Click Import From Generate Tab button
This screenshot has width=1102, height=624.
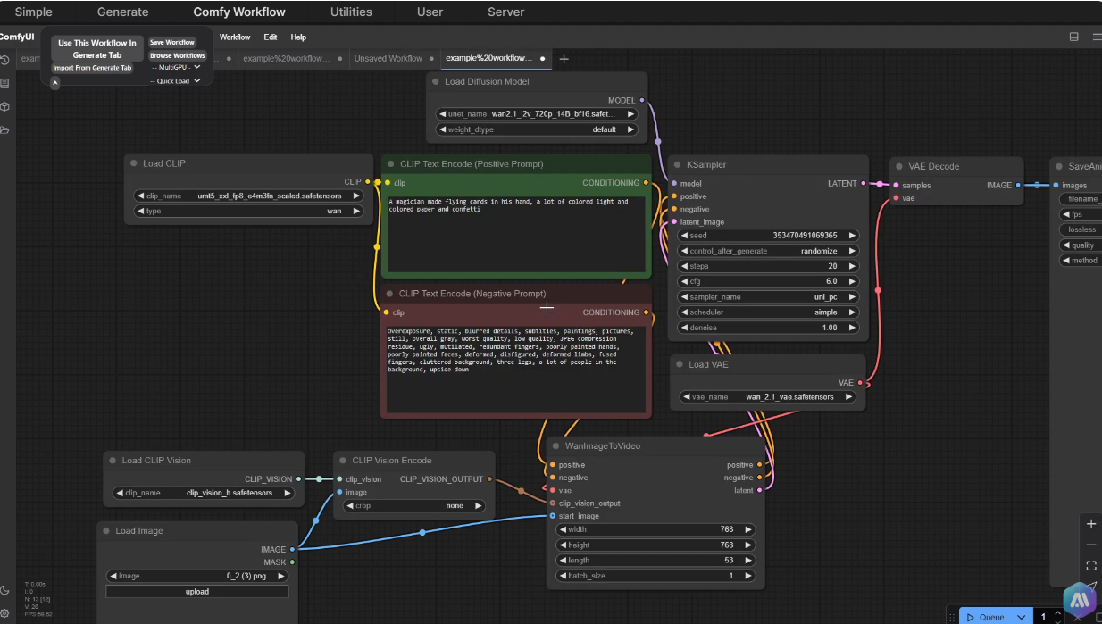92,68
